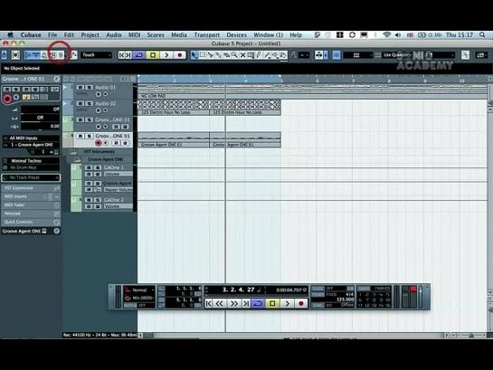493x370 pixels.
Task: Open the VST Expression inspector tab
Action: coord(31,188)
